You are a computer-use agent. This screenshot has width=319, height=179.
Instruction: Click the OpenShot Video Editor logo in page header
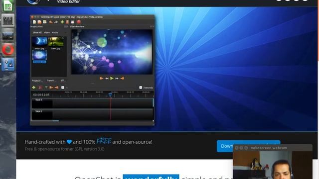[54, 1]
